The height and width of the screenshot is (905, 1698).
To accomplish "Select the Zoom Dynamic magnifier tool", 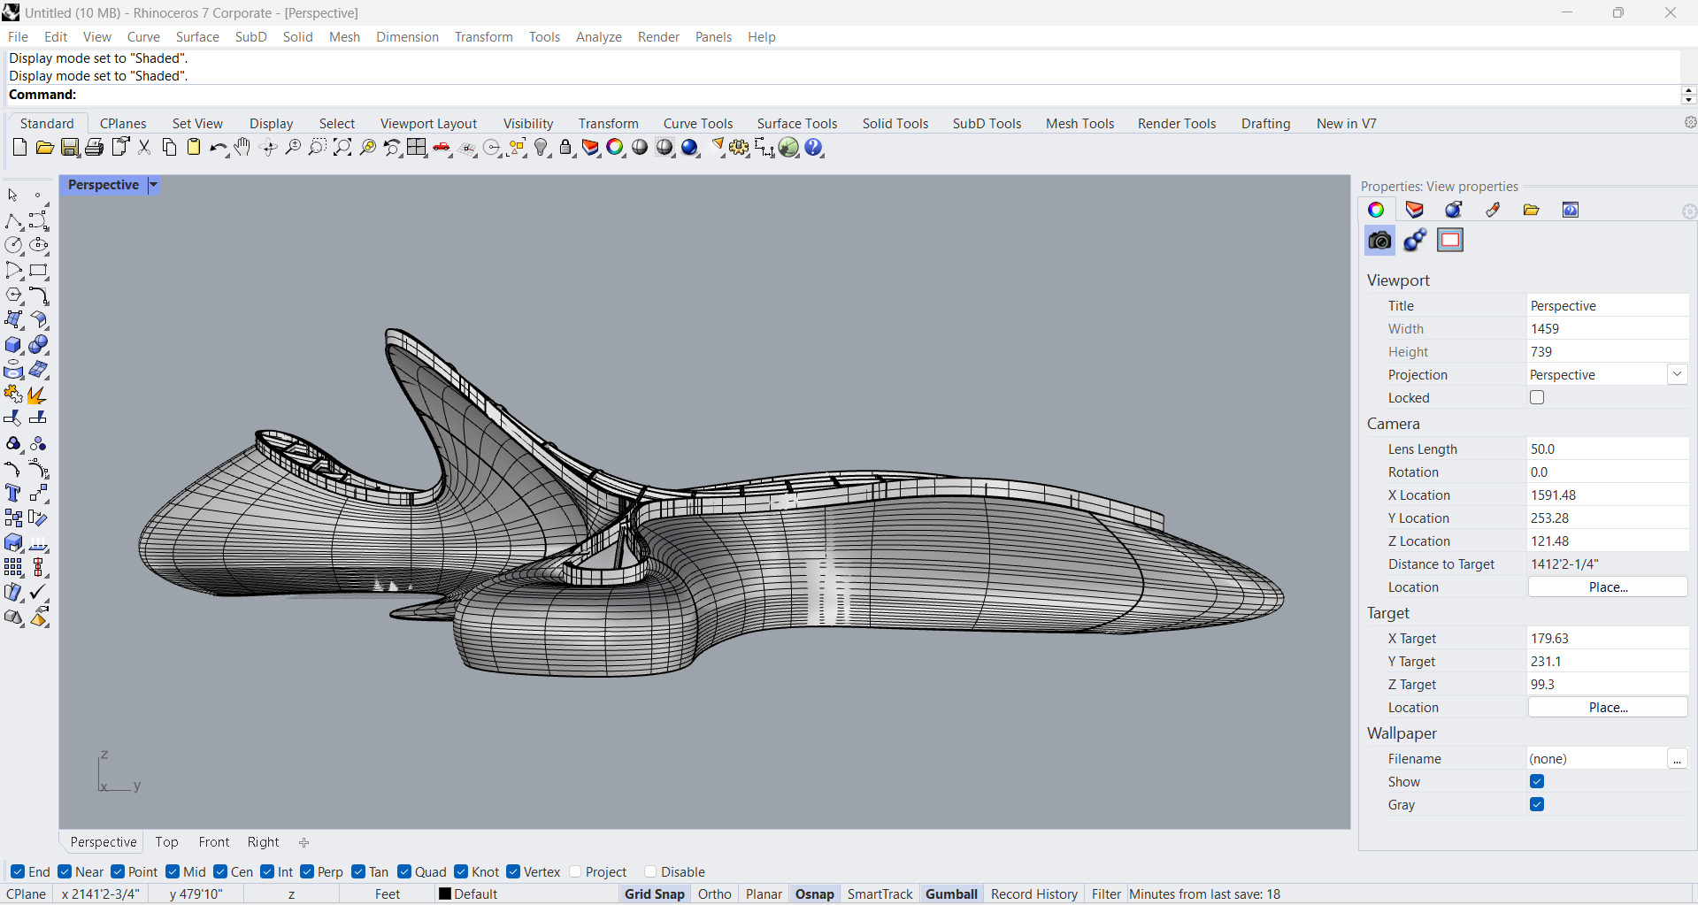I will [x=293, y=148].
